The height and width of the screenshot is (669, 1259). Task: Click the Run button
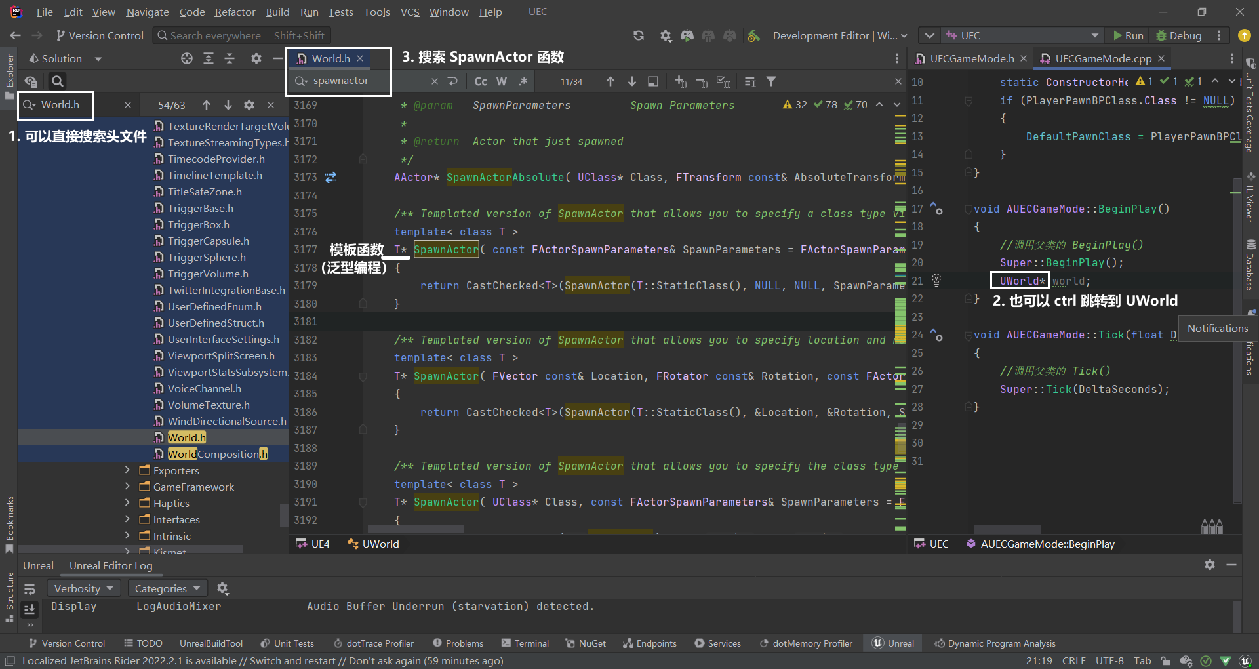point(1128,36)
